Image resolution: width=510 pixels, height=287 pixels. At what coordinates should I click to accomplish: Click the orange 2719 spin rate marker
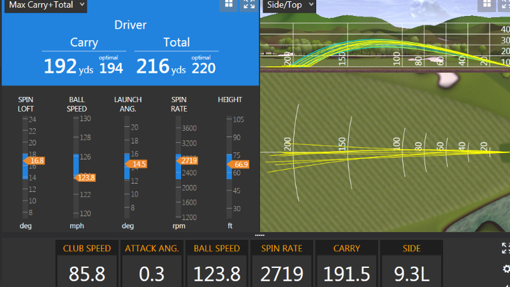tap(188, 161)
